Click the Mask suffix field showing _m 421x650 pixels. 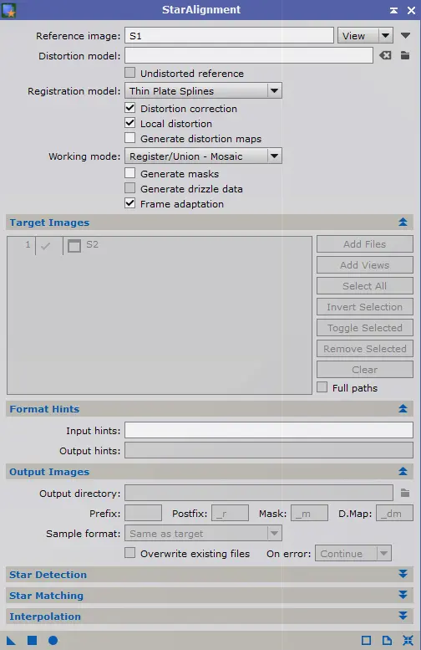(310, 513)
